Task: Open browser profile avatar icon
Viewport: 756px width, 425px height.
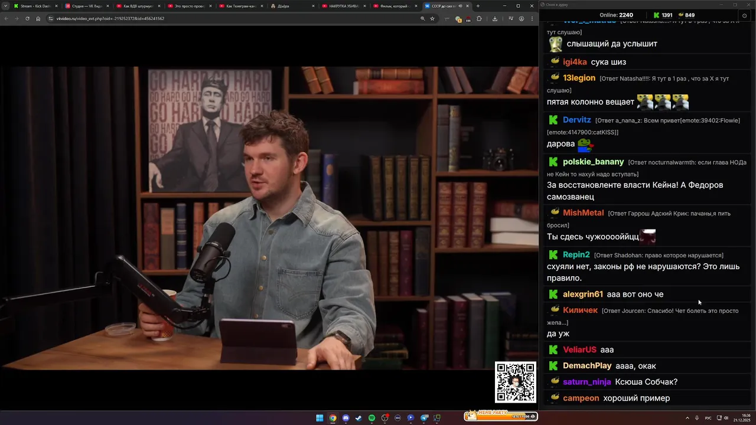Action: 521,18
